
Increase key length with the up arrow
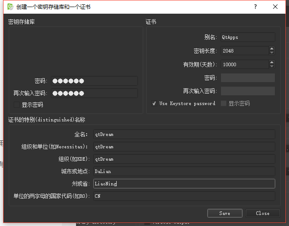[272, 49]
